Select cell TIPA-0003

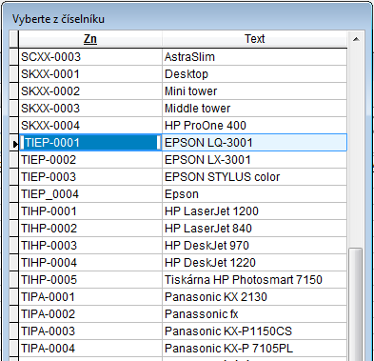[90, 331]
